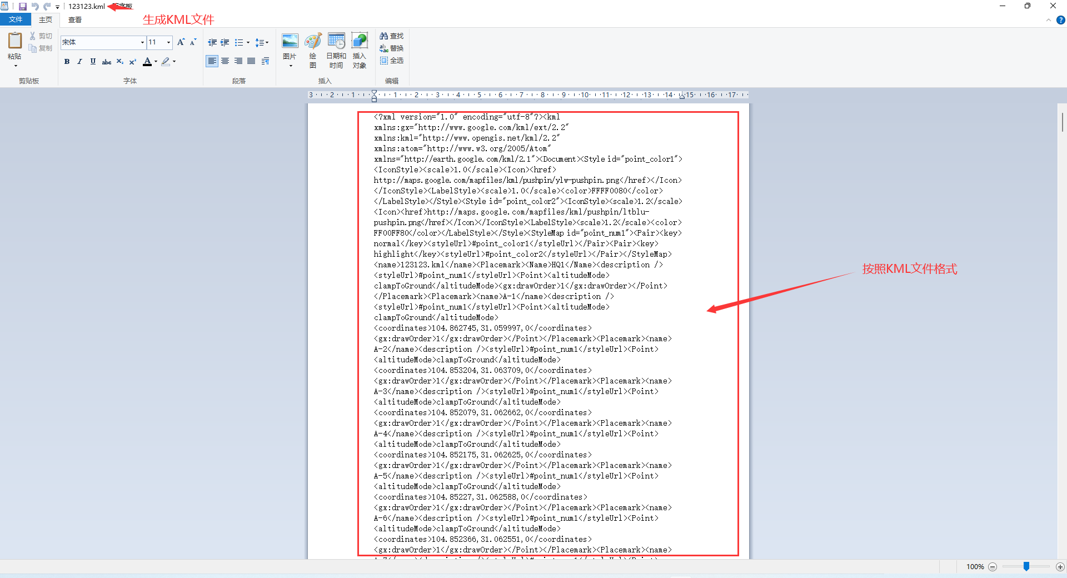The width and height of the screenshot is (1067, 578).
Task: Toggle strikethrough formatting
Action: 107,62
